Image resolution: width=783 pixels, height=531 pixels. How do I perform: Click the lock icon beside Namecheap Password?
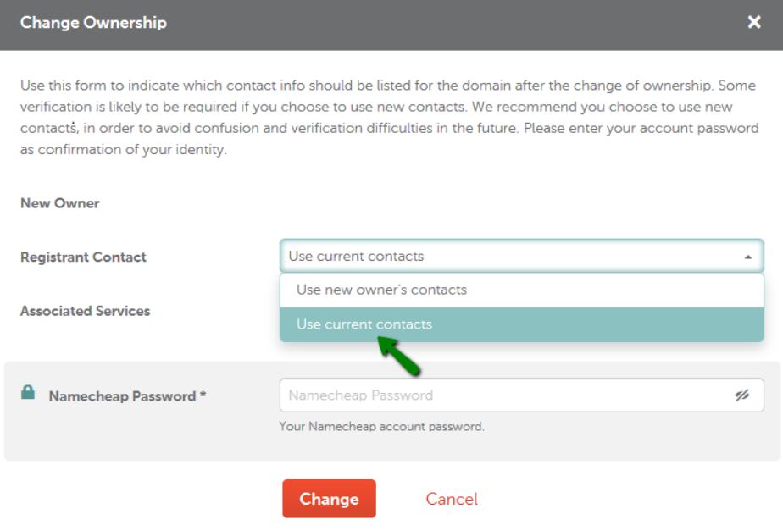(28, 392)
